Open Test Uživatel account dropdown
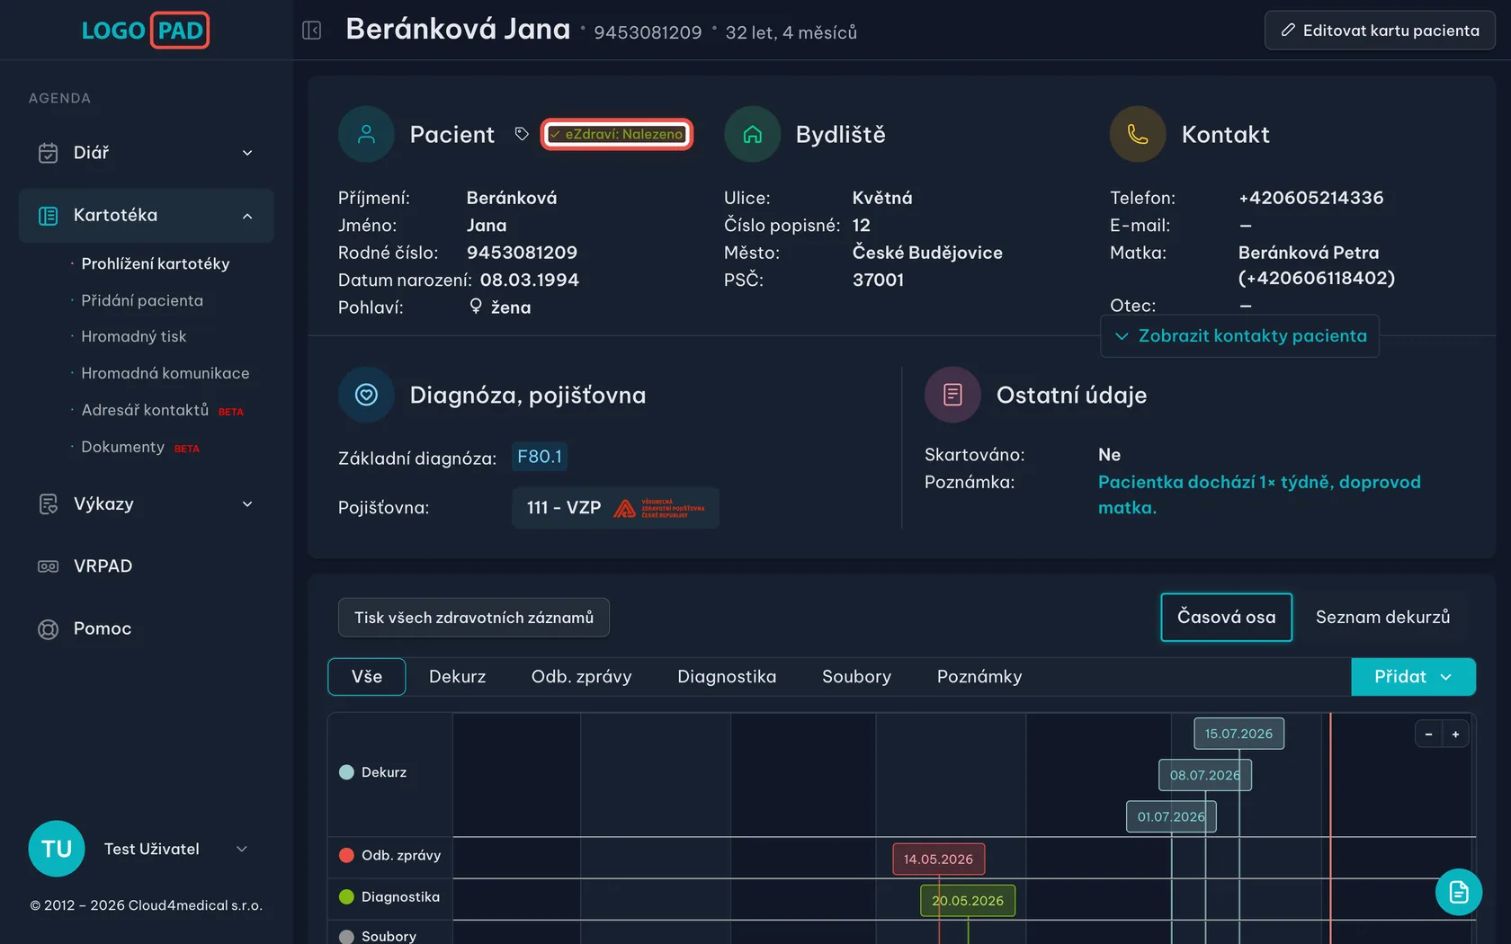 241,849
